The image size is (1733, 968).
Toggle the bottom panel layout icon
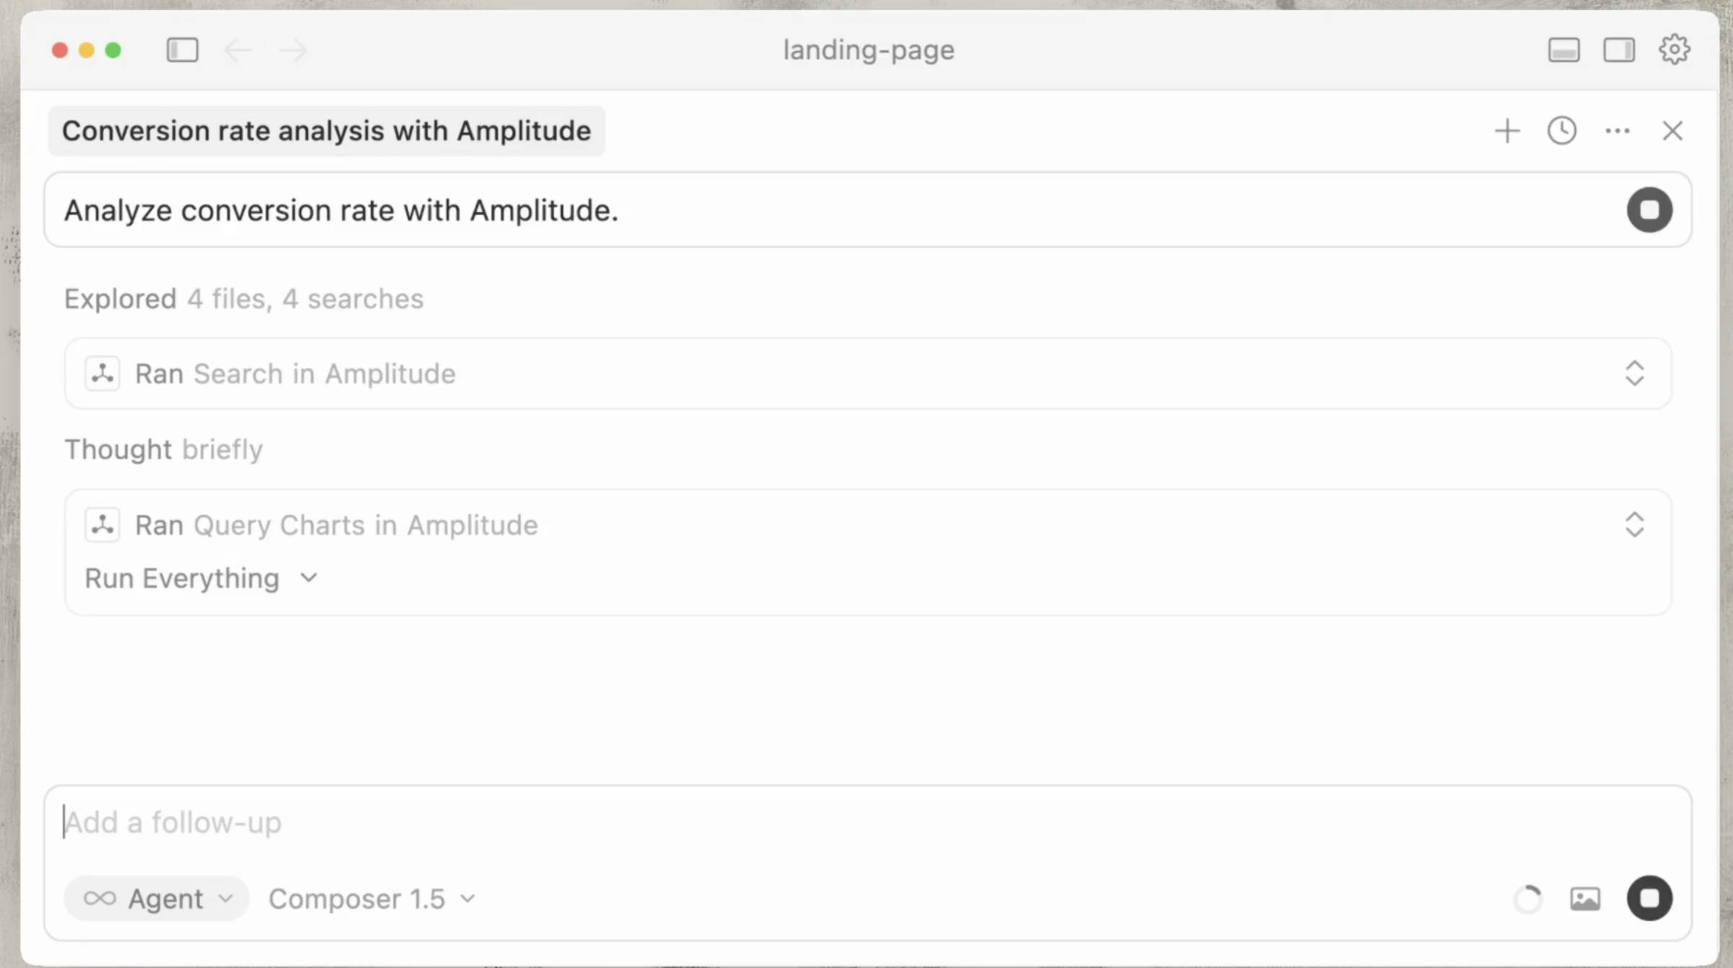click(x=1563, y=50)
